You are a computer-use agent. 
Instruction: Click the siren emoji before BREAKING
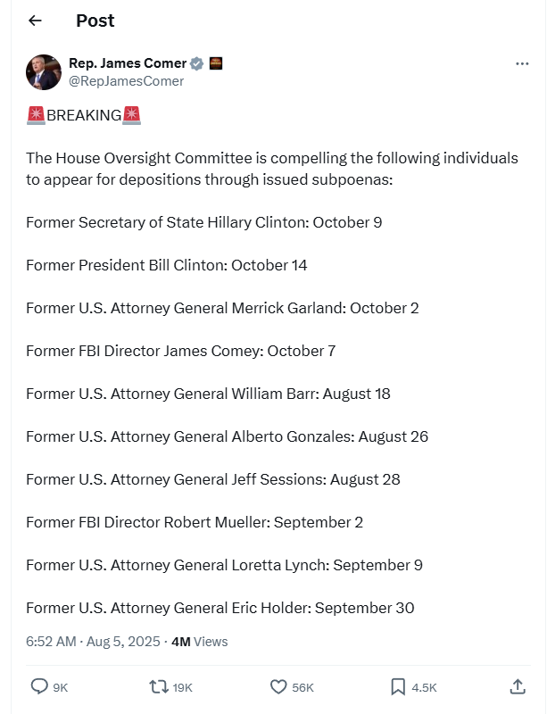pyautogui.click(x=36, y=115)
